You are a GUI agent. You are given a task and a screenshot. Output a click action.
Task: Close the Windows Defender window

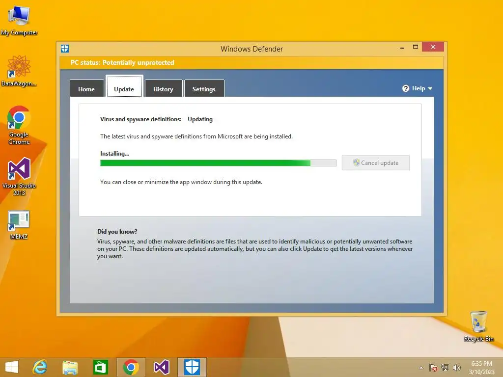[x=433, y=47]
